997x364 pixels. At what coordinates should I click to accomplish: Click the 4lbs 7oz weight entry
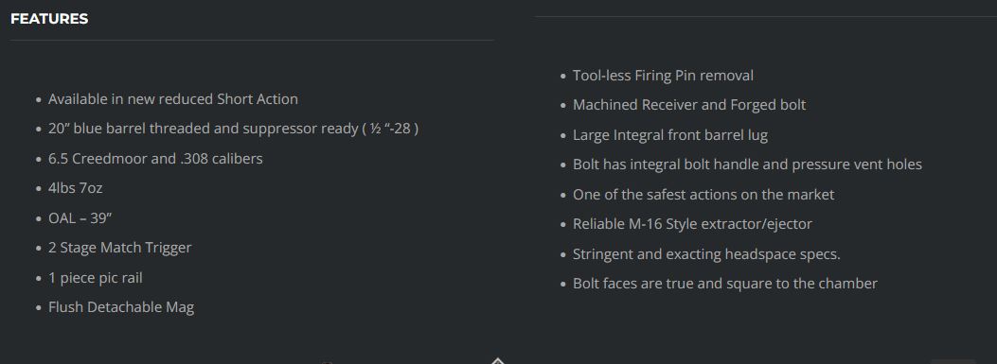click(75, 188)
